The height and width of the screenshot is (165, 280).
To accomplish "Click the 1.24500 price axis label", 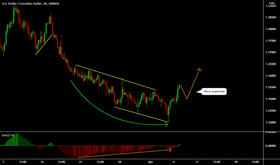I will pos(271,111).
